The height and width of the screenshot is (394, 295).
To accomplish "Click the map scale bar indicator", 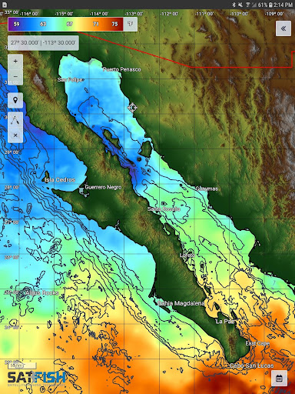I will point(22,366).
